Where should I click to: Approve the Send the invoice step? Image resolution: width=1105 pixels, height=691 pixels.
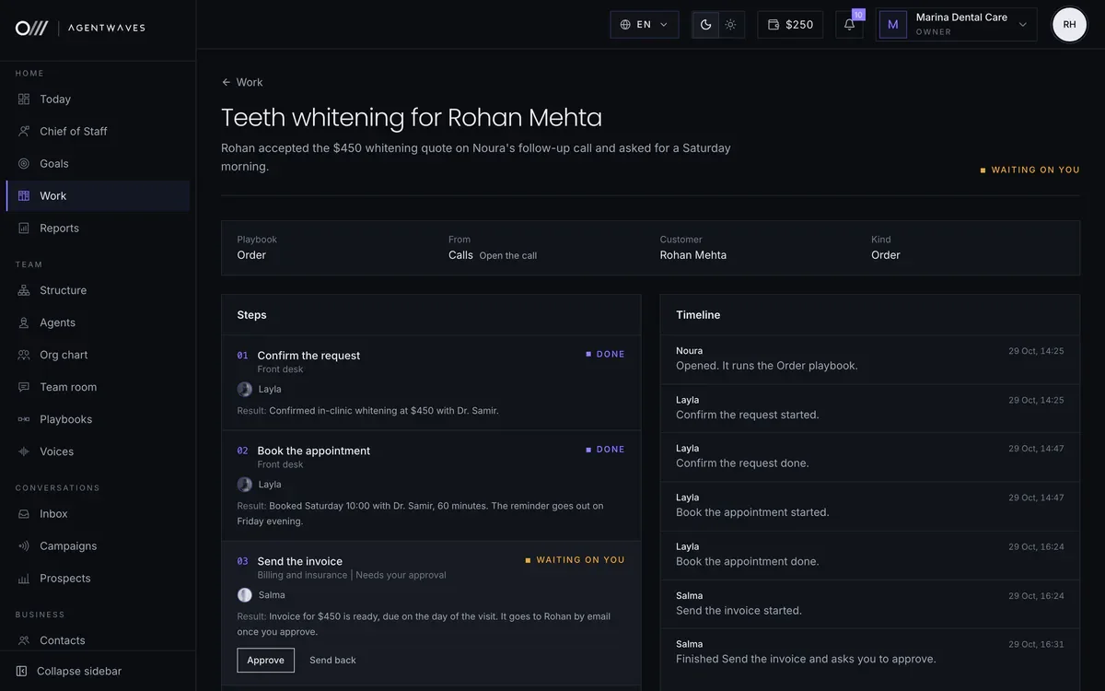tap(266, 661)
